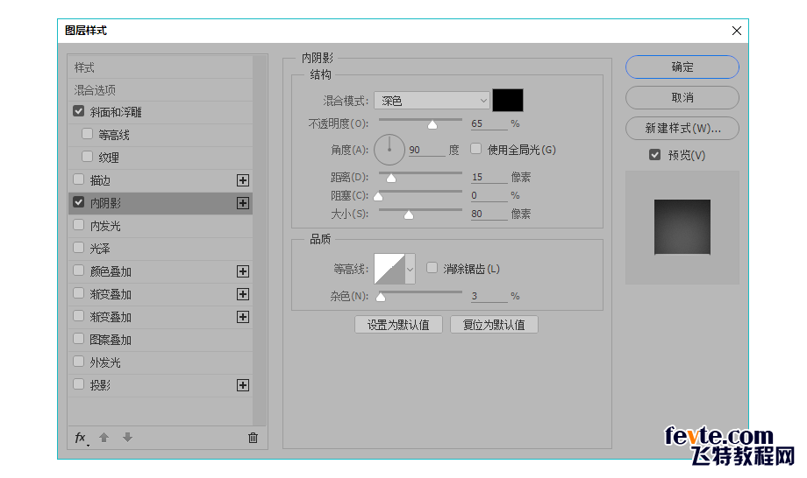Click the 不透明度 value field showing 65
The height and width of the screenshot is (478, 807).
(489, 123)
